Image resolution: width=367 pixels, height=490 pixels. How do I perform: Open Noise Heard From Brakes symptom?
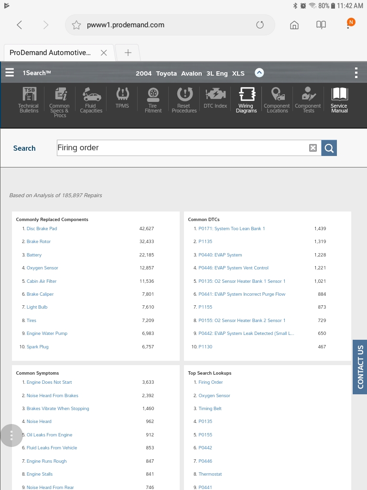pos(53,396)
